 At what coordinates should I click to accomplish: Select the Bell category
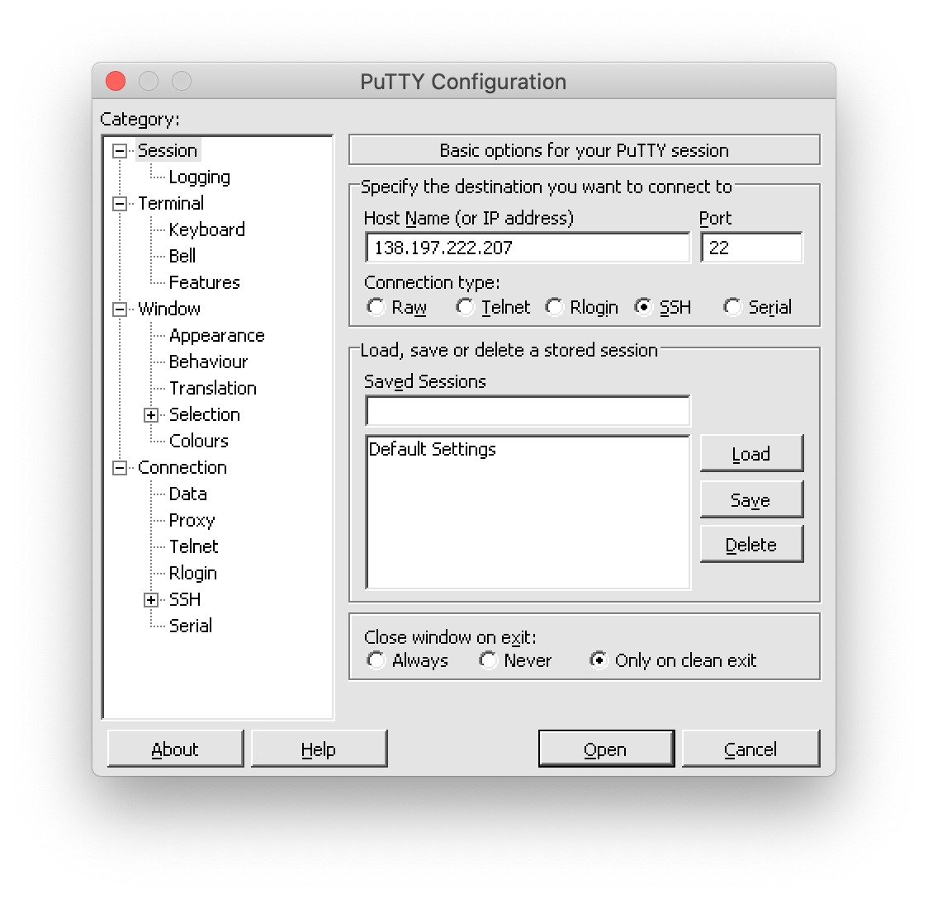pos(182,256)
